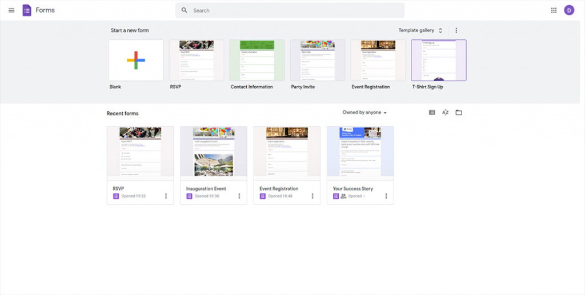Image resolution: width=585 pixels, height=295 pixels.
Task: Click the Forms title text
Action: click(45, 10)
